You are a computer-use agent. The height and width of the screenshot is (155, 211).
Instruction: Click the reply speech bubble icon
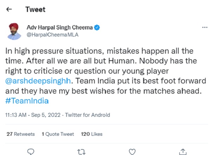pos(31,151)
